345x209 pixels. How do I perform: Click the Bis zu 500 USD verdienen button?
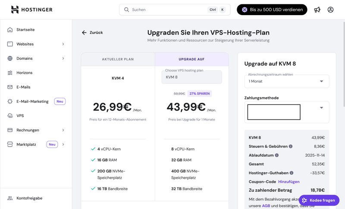pos(272,9)
